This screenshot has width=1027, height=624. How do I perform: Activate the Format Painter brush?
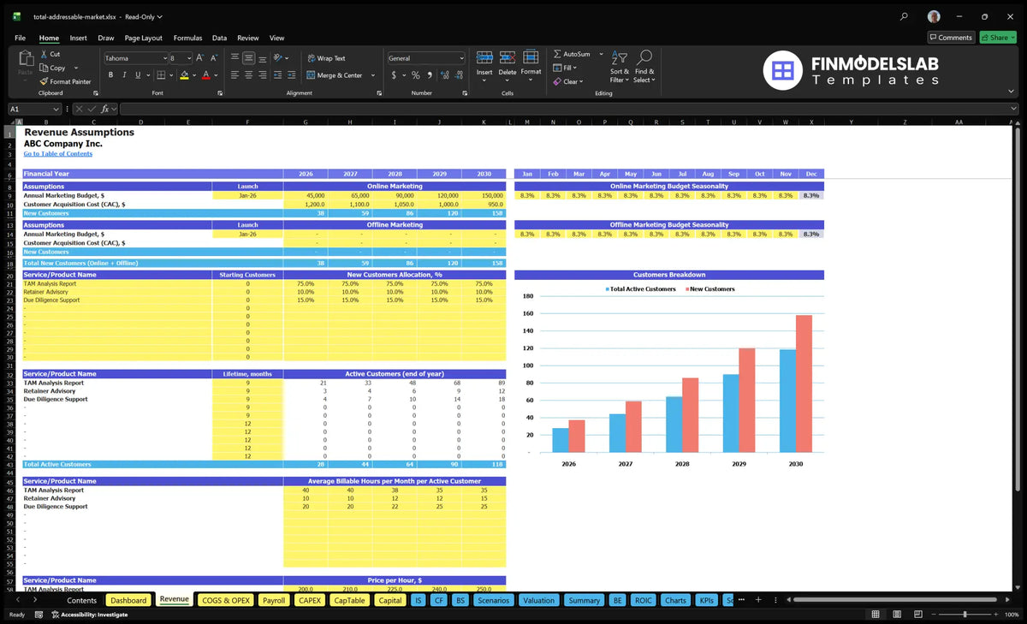click(44, 81)
